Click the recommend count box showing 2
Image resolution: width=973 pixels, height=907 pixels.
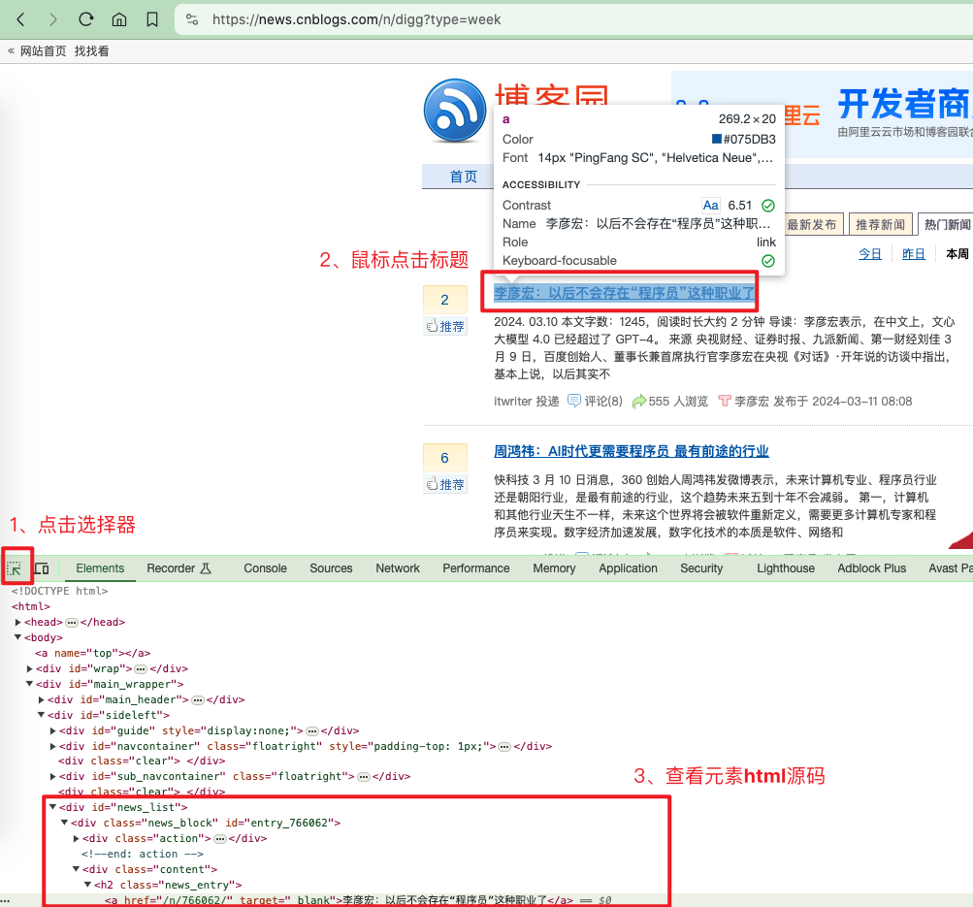point(445,300)
